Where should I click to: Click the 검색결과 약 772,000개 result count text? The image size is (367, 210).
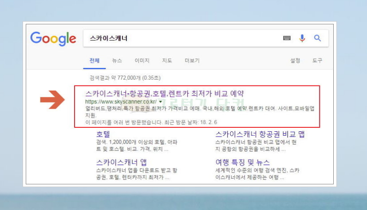(125, 78)
